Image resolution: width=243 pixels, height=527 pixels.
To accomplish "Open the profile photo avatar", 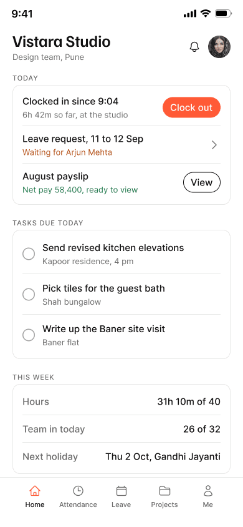I will (219, 47).
